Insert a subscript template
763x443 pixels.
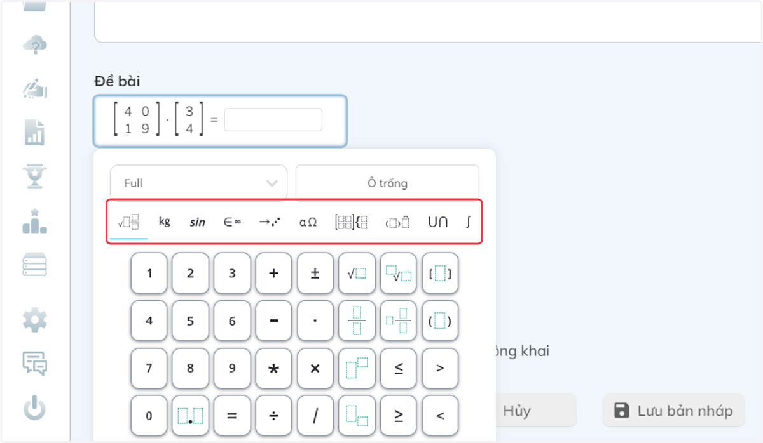click(x=357, y=416)
